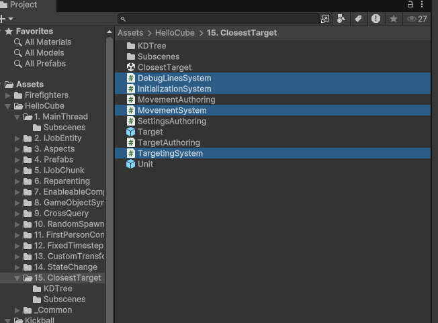Viewport: 438px width, 323px height.
Task: Open Search by Label tag icon
Action: [x=358, y=19]
